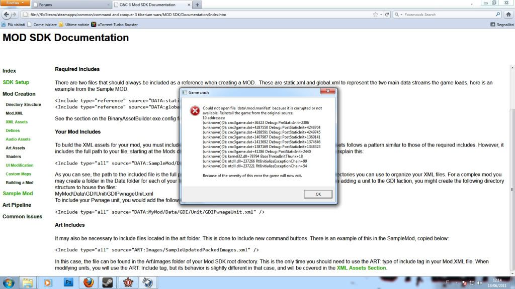Image resolution: width=515 pixels, height=289 pixels.
Task: Open the Building a Mod page
Action: [20, 183]
